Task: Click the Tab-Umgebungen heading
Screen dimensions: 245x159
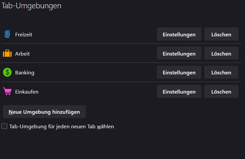Action: pyautogui.click(x=31, y=6)
